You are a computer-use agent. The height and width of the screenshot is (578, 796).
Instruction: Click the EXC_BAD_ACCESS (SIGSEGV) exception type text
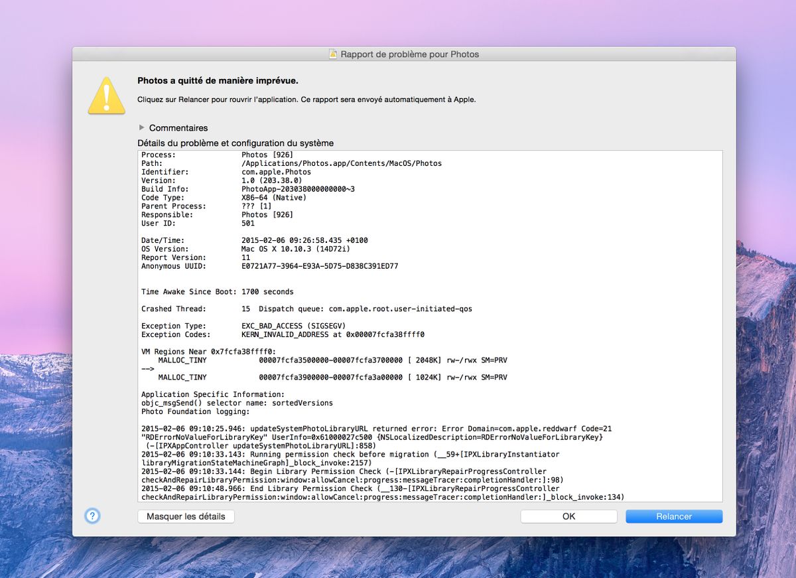tap(293, 326)
